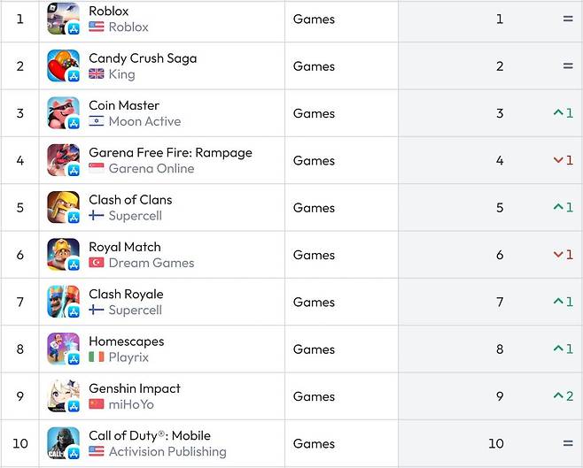Open the Dream Games publisher link

pyautogui.click(x=152, y=263)
